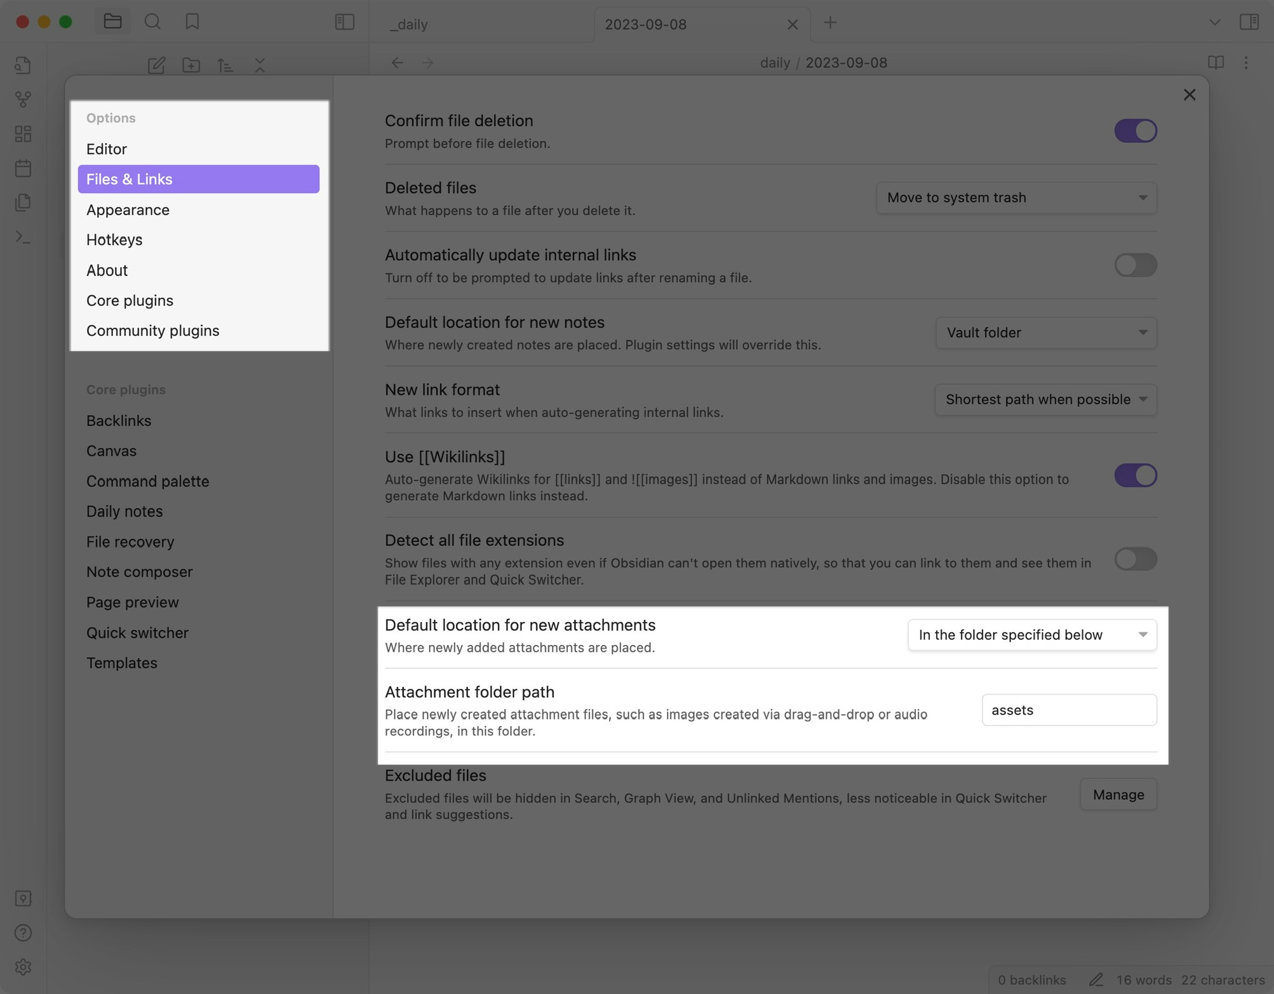Open the Community plugins settings section
Screen dimensions: 1274x994
(x=152, y=331)
